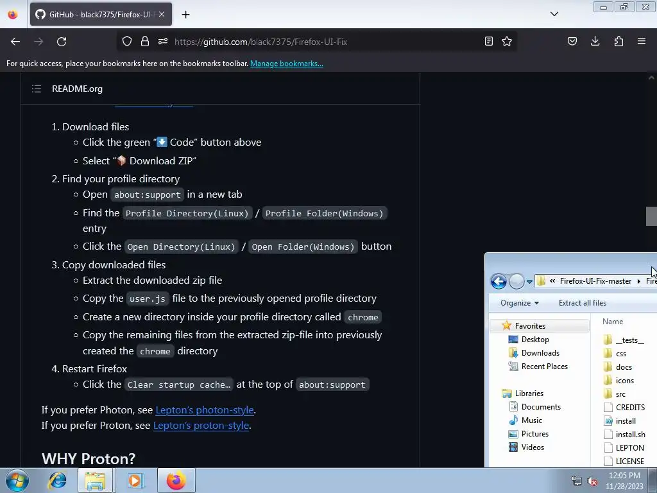Image resolution: width=657 pixels, height=493 pixels.
Task: Bookmark this page with star icon
Action: click(x=507, y=41)
